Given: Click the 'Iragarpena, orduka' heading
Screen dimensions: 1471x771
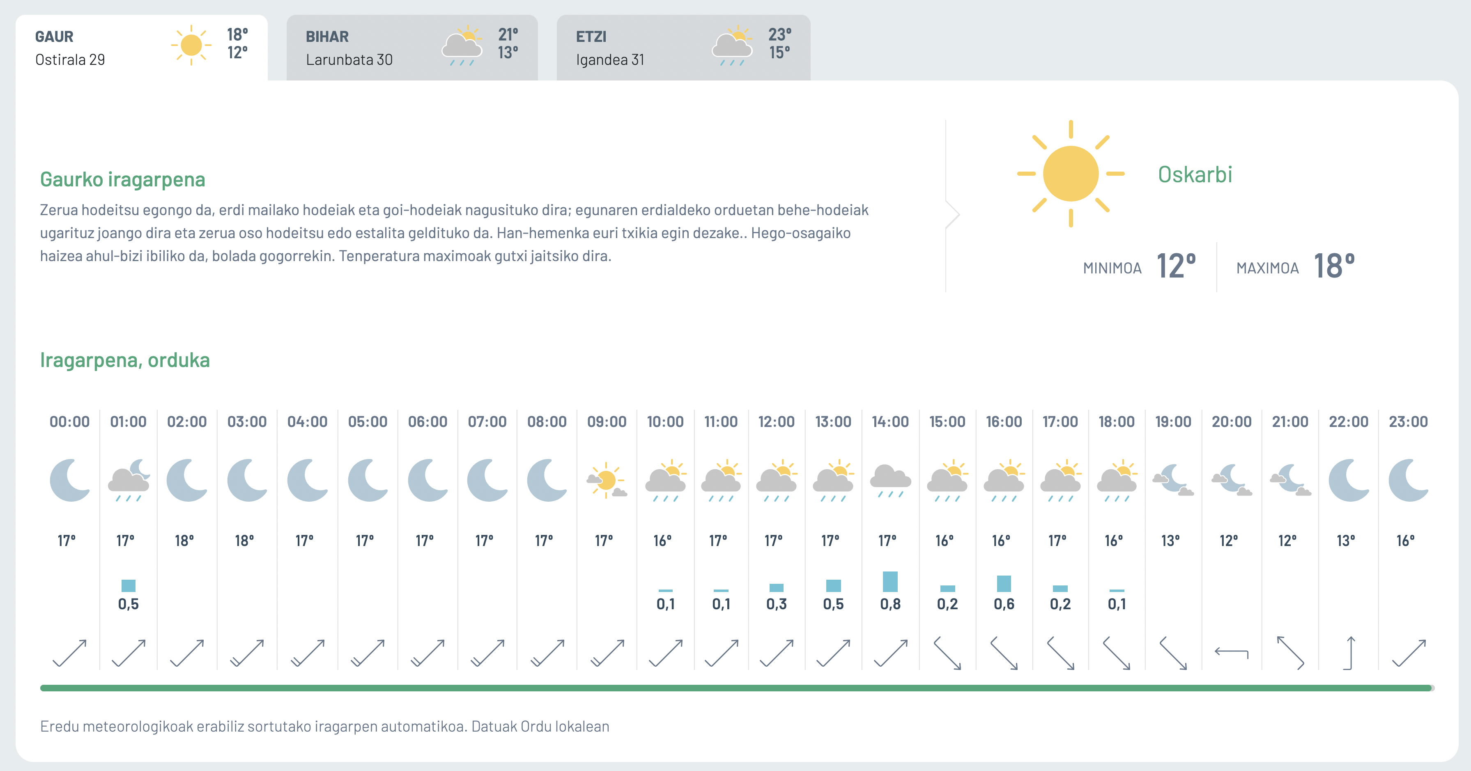Looking at the screenshot, I should (125, 360).
